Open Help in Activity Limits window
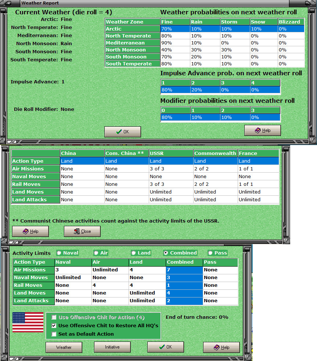The width and height of the screenshot is (317, 361). pyautogui.click(x=221, y=347)
